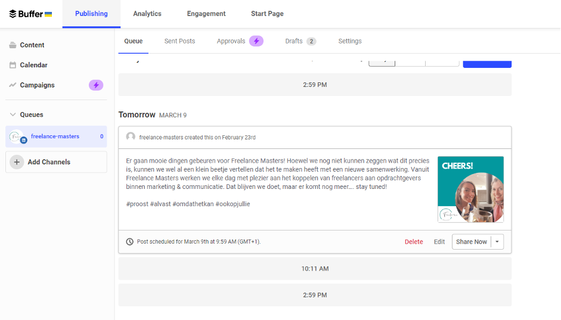Image resolution: width=561 pixels, height=320 pixels.
Task: Open the Approvals tab
Action: pos(231,41)
